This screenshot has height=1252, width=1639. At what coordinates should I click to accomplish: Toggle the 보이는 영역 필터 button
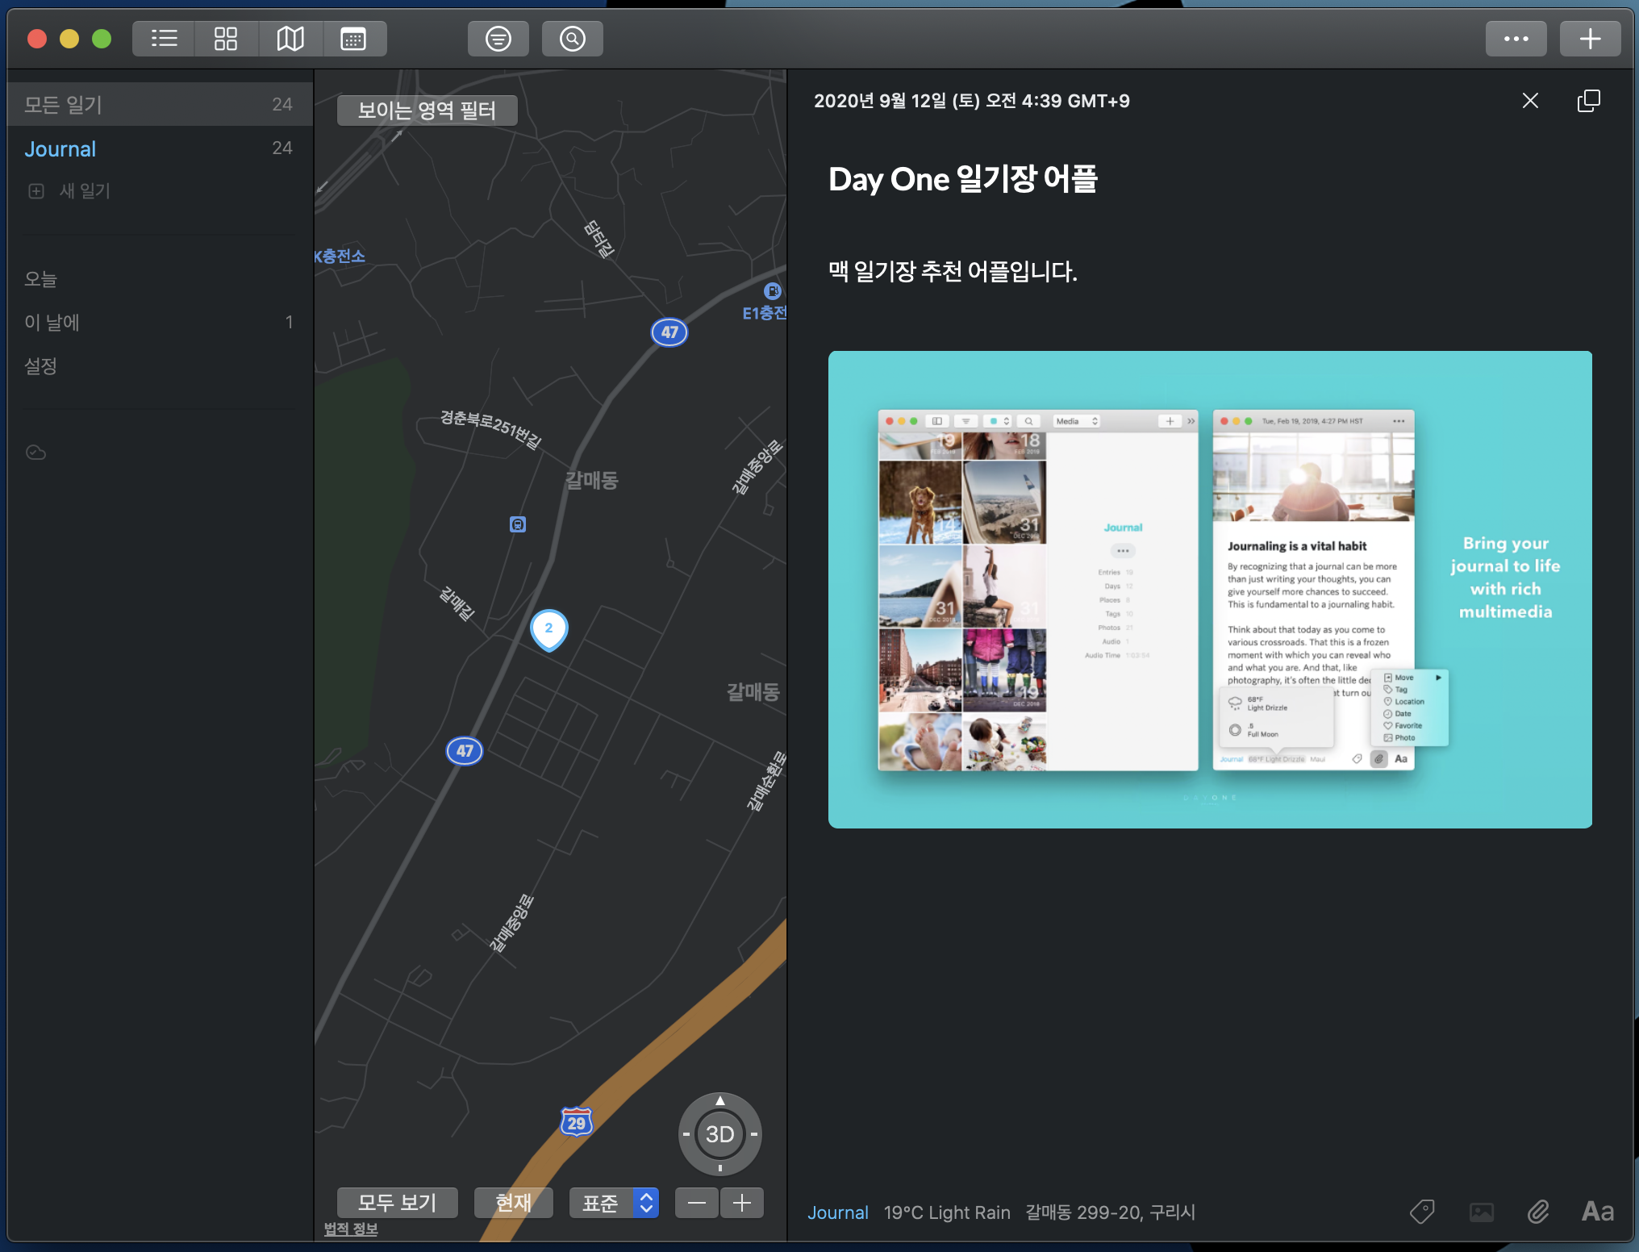point(427,111)
